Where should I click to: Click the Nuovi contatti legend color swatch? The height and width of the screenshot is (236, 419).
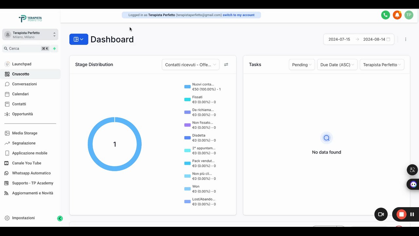coord(188,87)
